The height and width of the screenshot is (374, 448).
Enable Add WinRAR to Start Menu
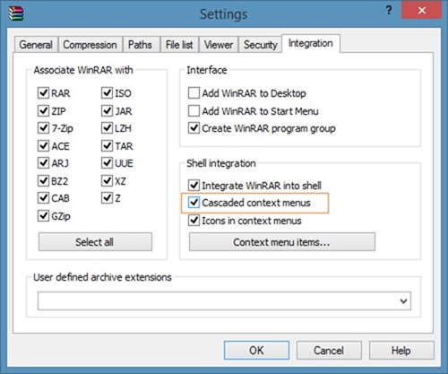click(x=194, y=111)
